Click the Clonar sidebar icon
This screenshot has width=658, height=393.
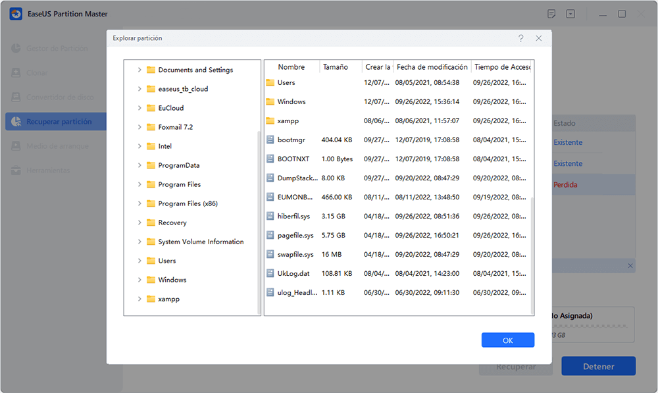pyautogui.click(x=16, y=72)
